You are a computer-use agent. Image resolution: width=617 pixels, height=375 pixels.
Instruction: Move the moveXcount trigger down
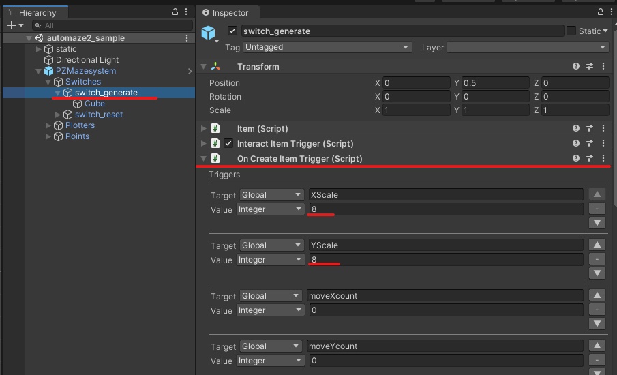click(x=597, y=323)
